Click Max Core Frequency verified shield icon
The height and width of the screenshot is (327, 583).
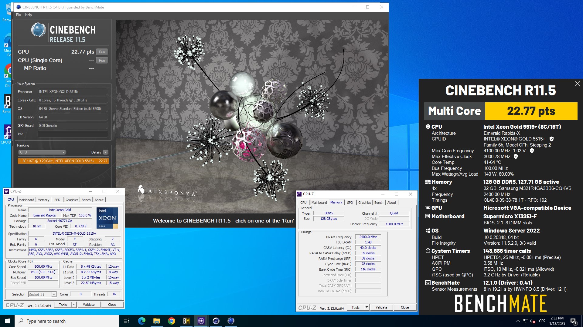click(x=532, y=150)
